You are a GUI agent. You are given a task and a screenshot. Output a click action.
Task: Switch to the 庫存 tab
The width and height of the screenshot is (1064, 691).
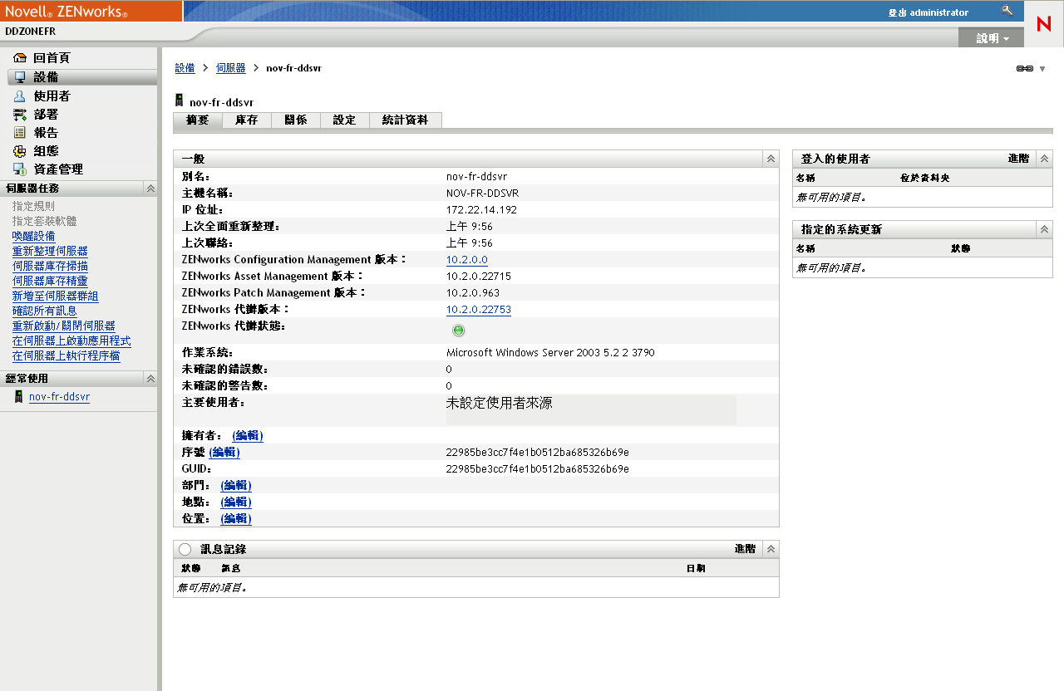247,120
